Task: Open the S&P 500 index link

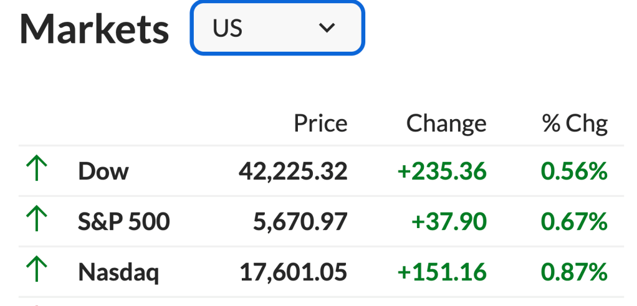Action: coord(123,222)
